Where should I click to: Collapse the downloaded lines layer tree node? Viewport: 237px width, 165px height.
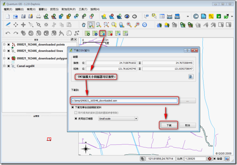point(4,51)
